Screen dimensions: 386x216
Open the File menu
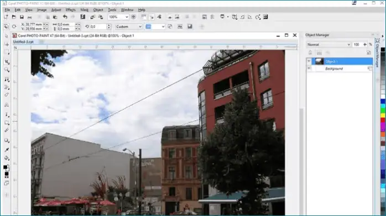pyautogui.click(x=7, y=10)
